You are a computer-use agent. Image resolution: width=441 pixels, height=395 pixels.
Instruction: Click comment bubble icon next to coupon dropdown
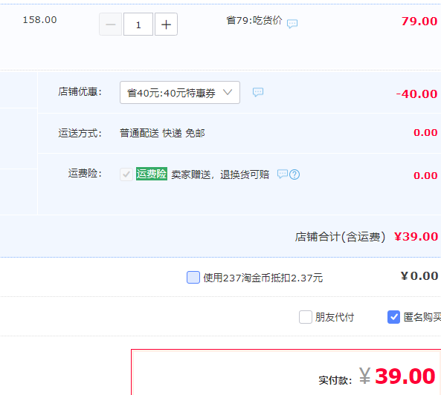click(x=258, y=92)
